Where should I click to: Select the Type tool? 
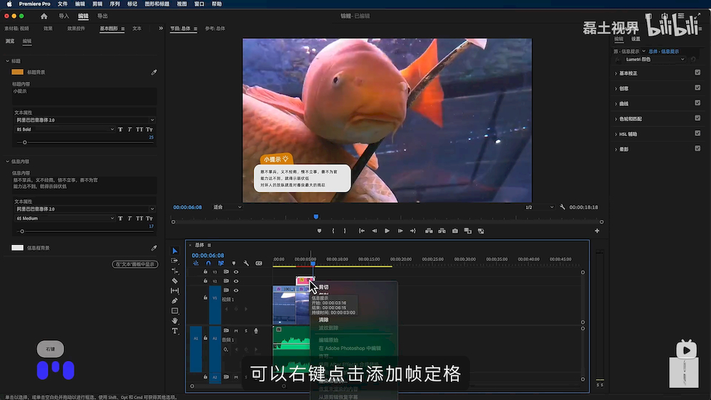175,331
